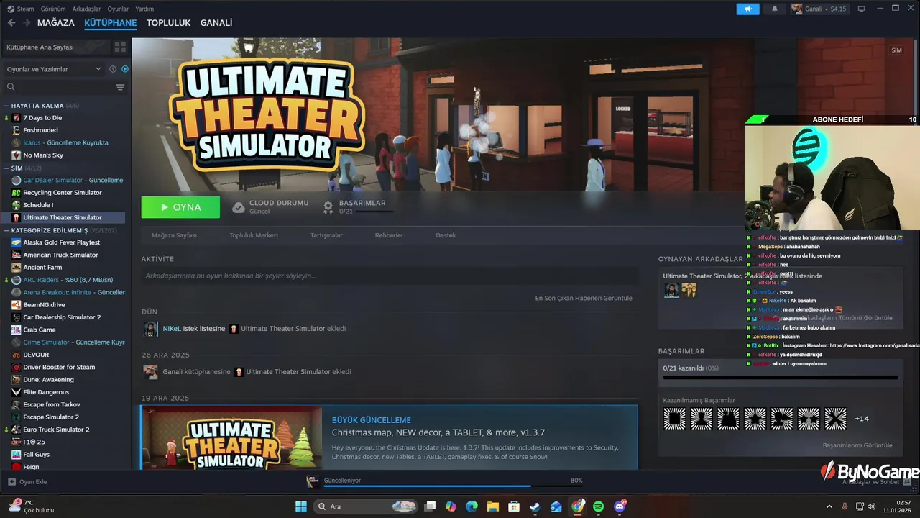Click the Add Game plus icon
920x518 pixels.
11,481
